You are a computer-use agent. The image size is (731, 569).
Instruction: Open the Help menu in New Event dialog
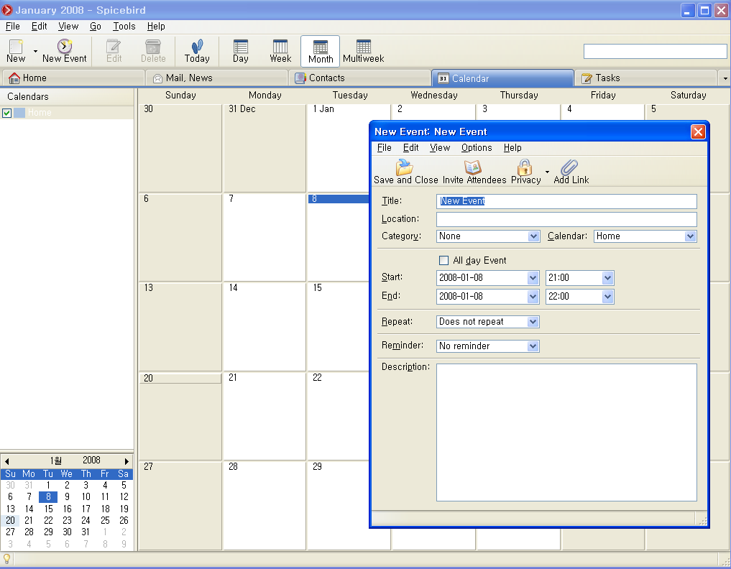(512, 148)
